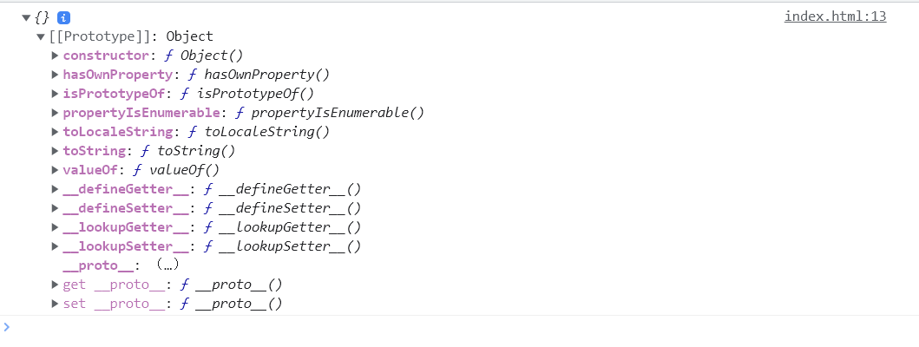Expand set __proto__ accessor arrow
Image resolution: width=919 pixels, height=347 pixels.
click(55, 304)
